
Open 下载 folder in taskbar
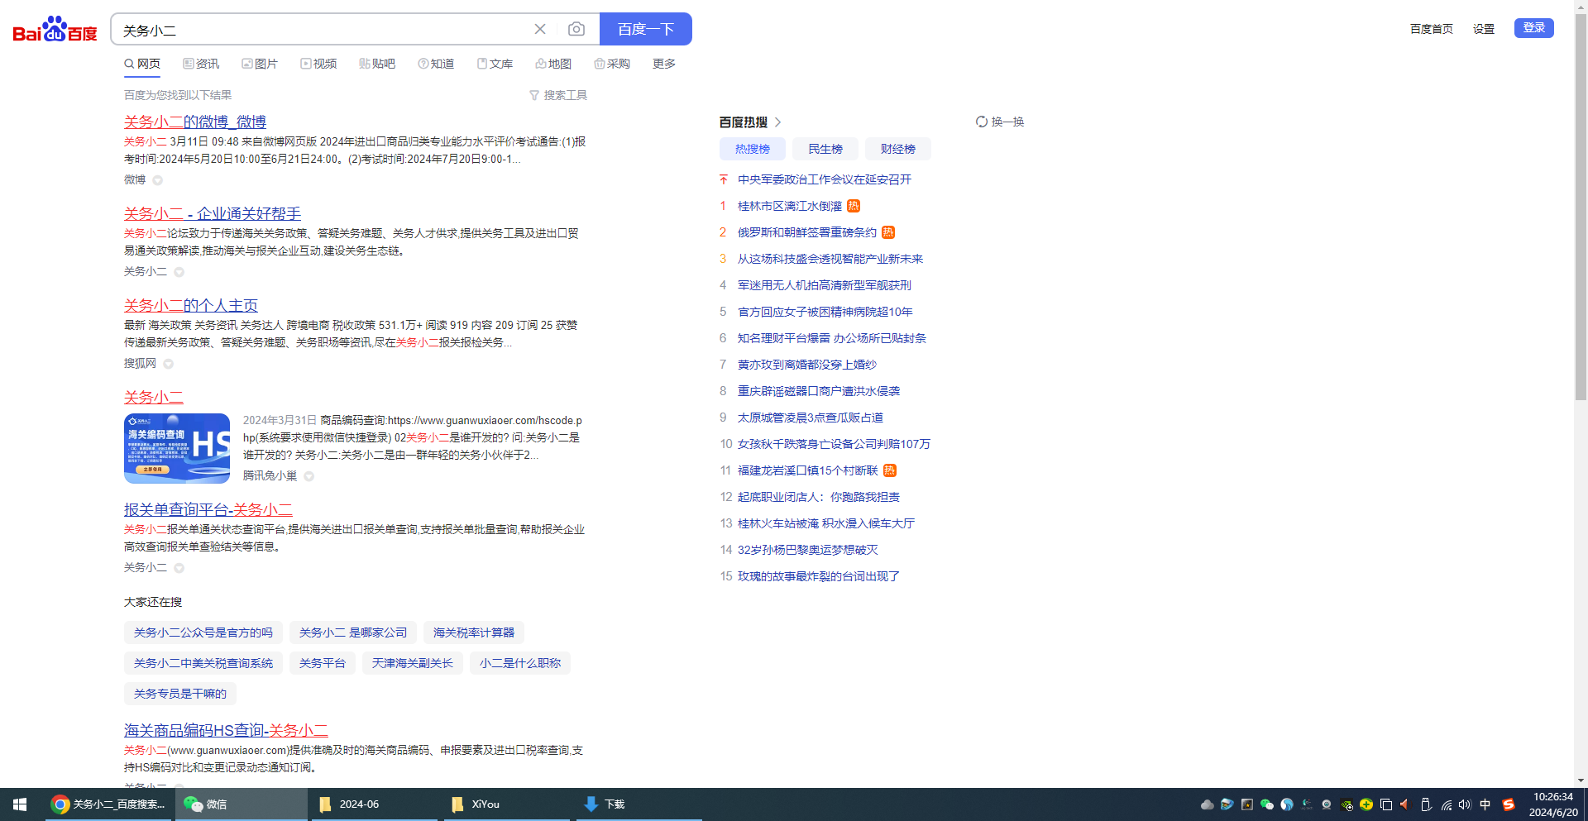coord(639,804)
